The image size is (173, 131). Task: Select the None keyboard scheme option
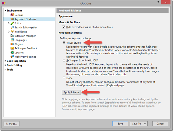64,78
